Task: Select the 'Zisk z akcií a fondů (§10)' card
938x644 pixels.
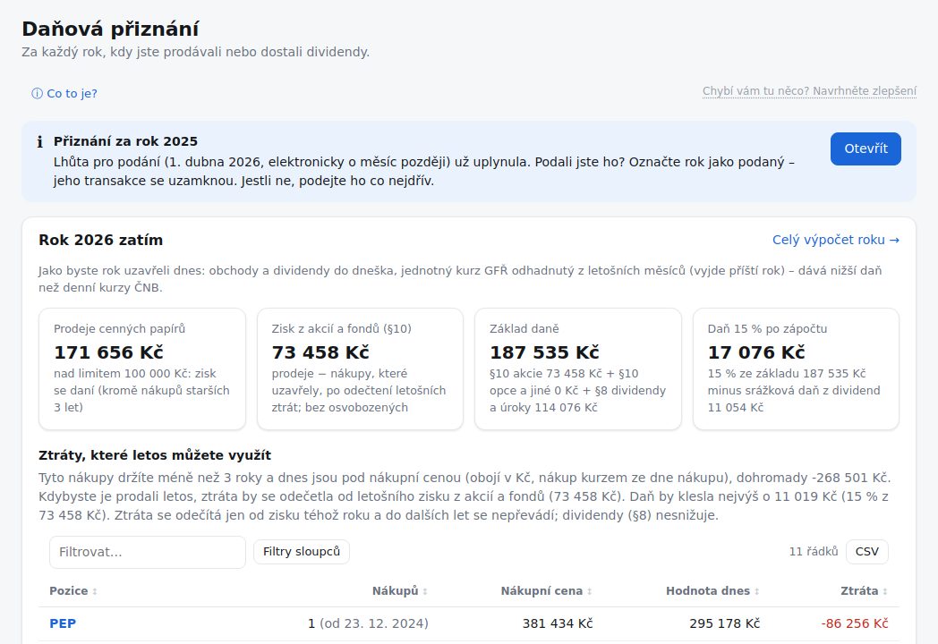Action: (360, 369)
